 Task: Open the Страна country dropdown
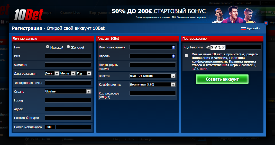point(68,91)
